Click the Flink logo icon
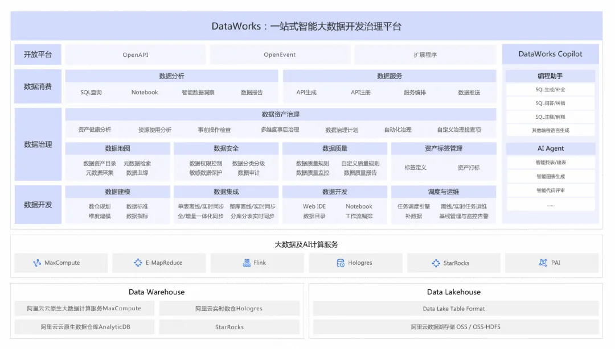The width and height of the screenshot is (615, 349). point(247,263)
